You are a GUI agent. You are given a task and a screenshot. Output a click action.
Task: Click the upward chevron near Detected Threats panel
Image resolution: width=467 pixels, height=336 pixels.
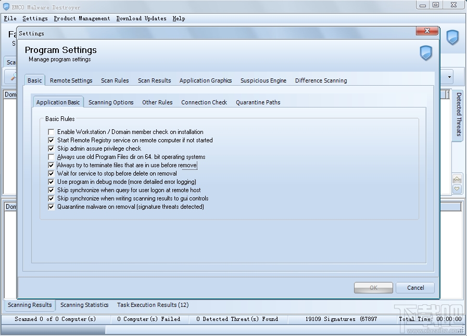coord(457,178)
